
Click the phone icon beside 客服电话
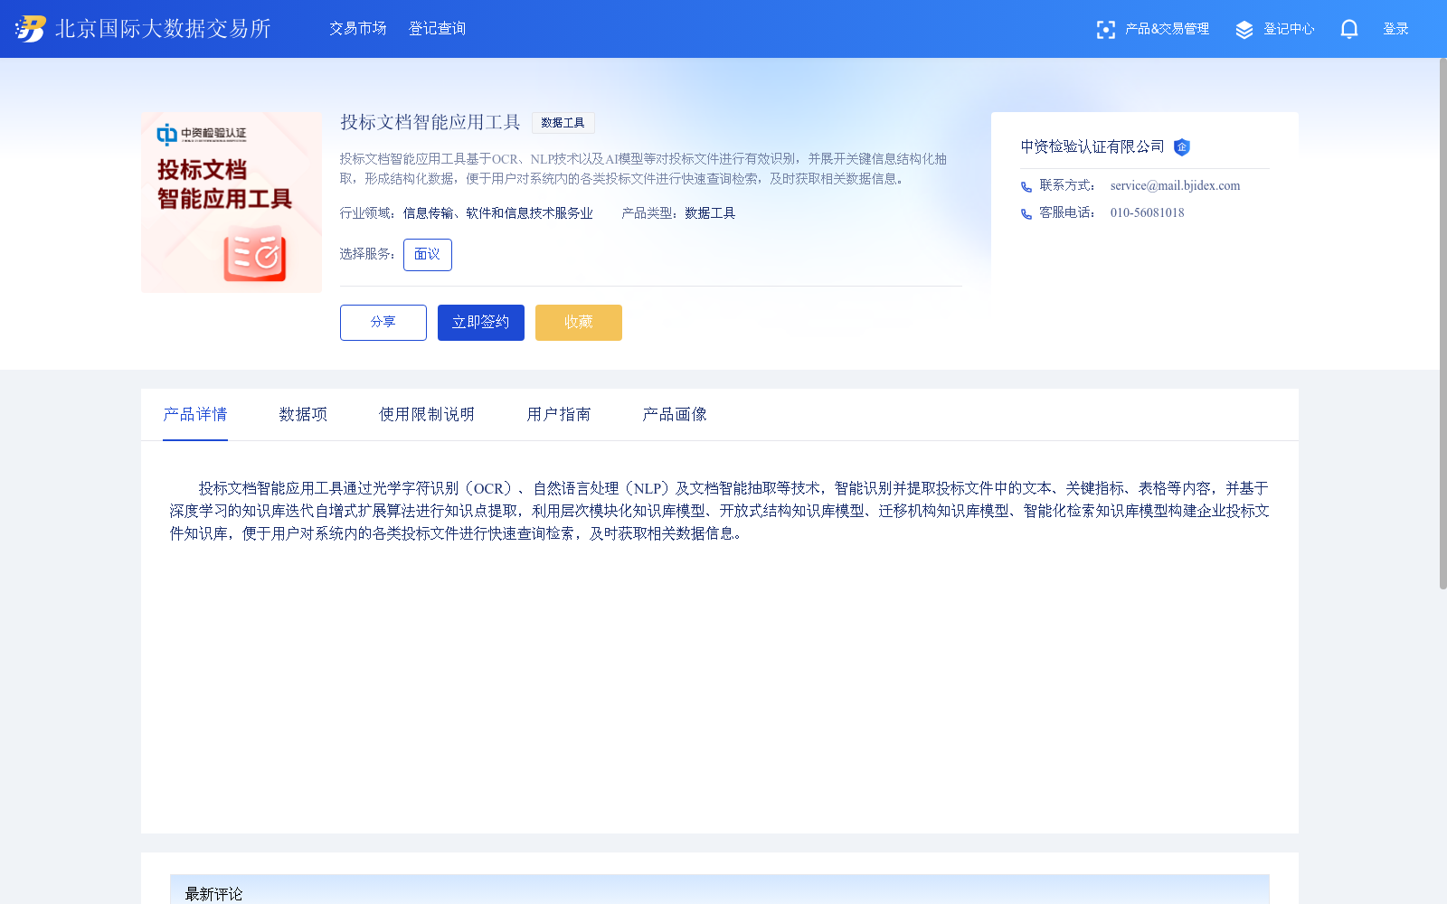tap(1026, 214)
